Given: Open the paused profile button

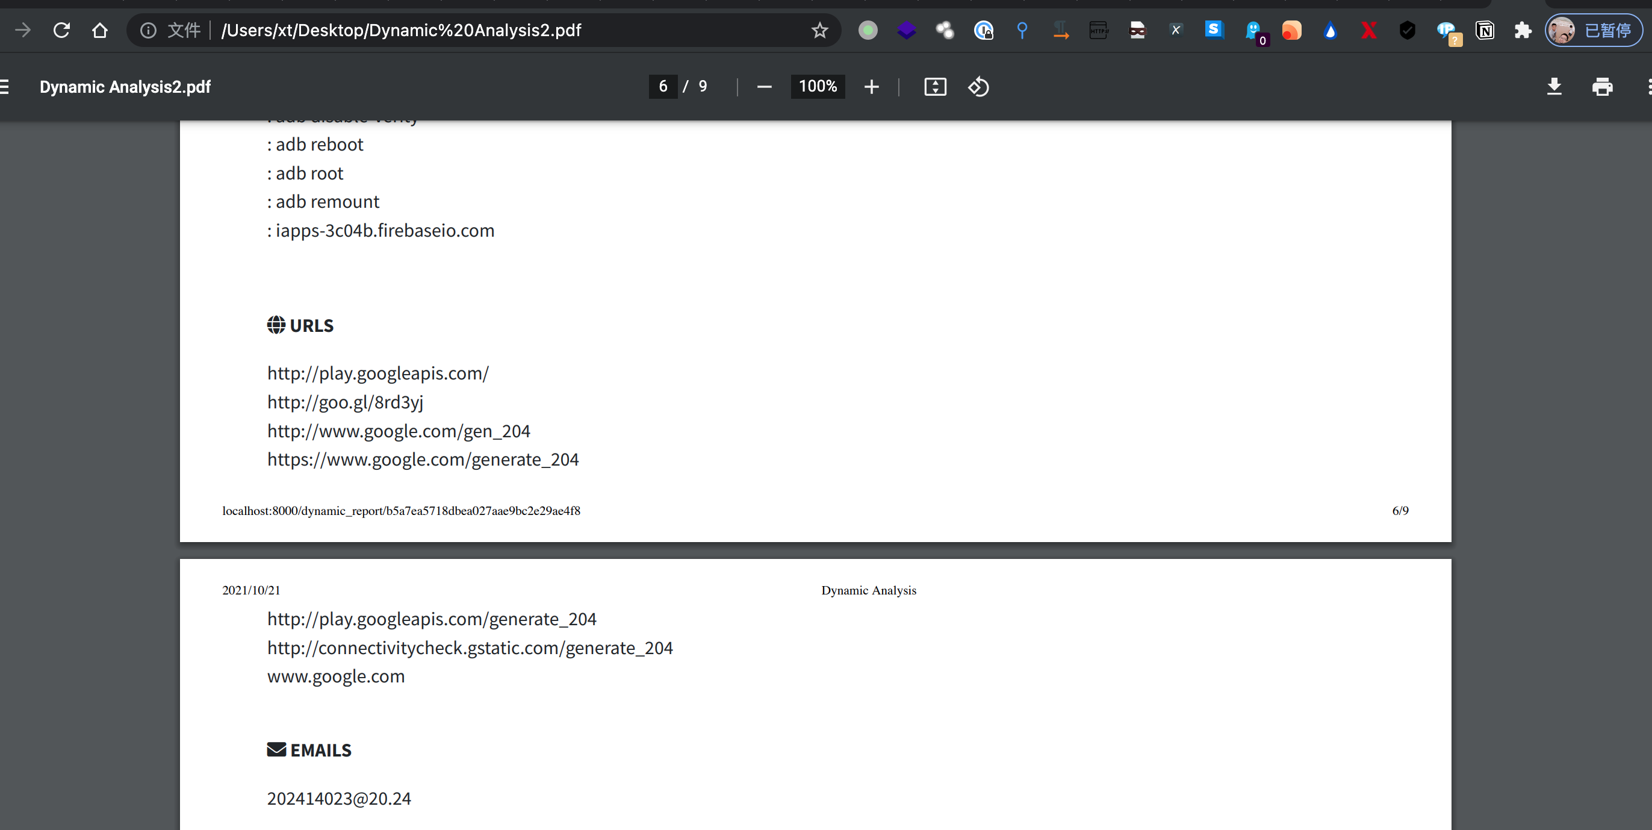Looking at the screenshot, I should pos(1593,30).
